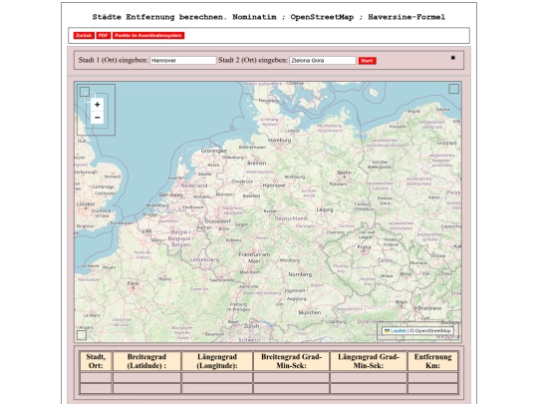Image resolution: width=538 pixels, height=404 pixels.
Task: Click Wien label on the map
Action: point(402,302)
